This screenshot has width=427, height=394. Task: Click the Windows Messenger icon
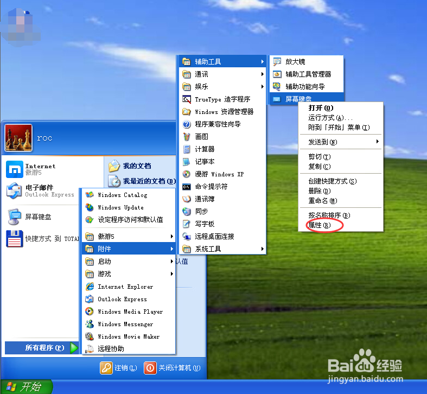tap(90, 324)
